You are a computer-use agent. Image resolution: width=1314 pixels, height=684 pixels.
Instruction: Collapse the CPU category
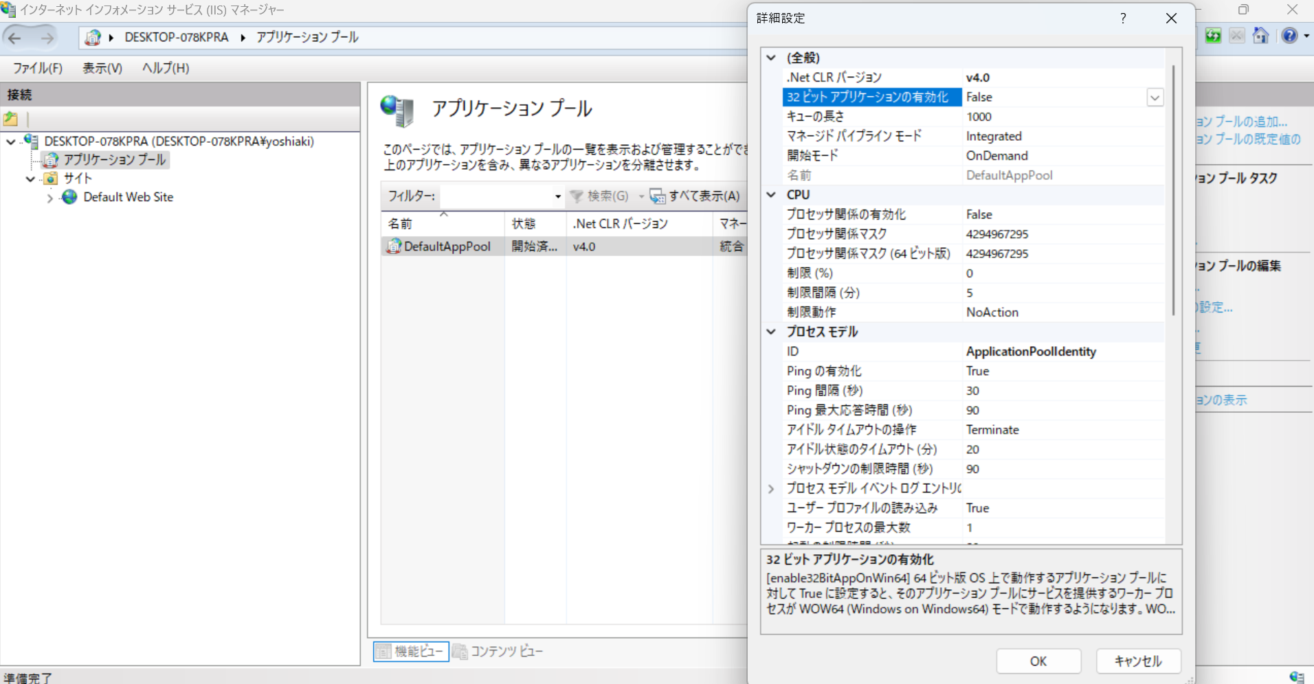771,195
